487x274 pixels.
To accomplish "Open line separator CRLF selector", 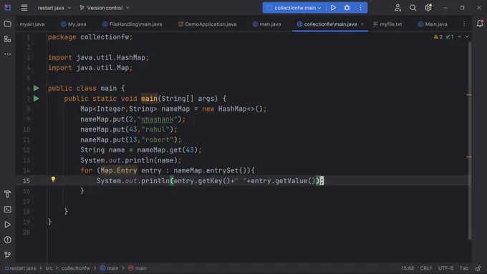I will coord(426,268).
